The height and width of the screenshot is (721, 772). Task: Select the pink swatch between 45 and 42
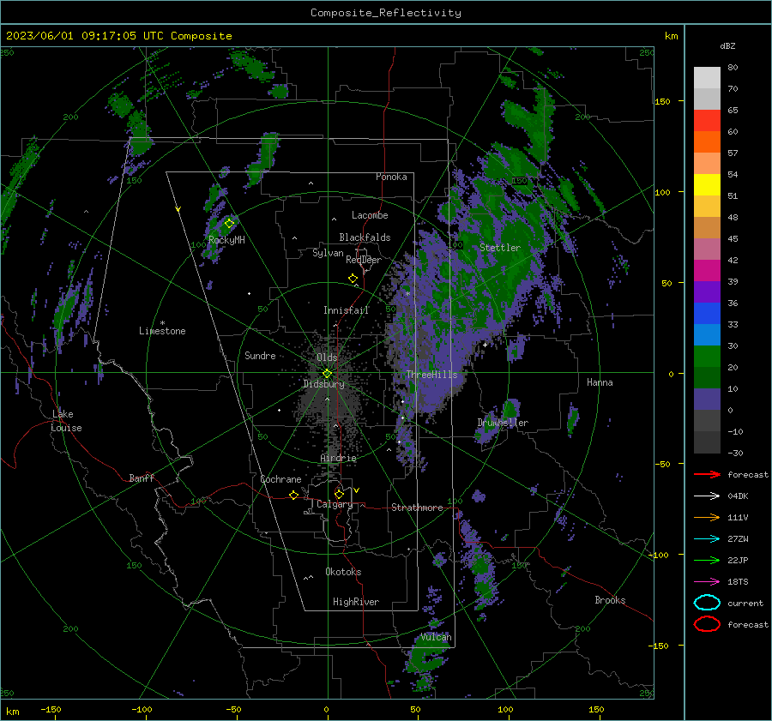pyautogui.click(x=707, y=249)
